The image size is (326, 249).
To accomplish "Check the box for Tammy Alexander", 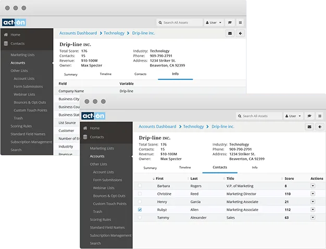I will click(140, 217).
